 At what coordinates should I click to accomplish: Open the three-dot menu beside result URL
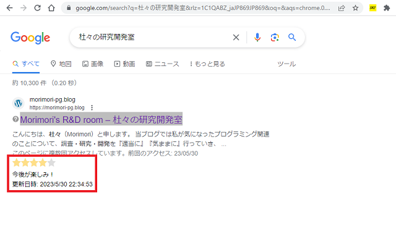pyautogui.click(x=92, y=107)
